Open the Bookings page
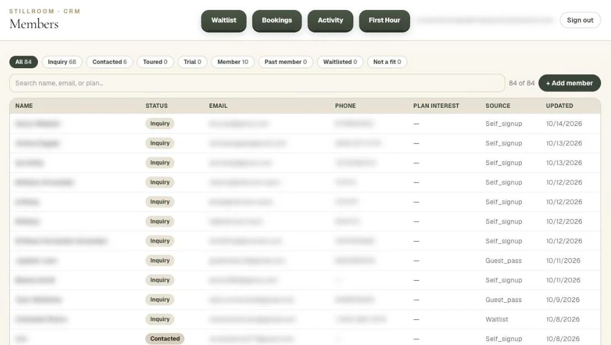611x345 pixels. [x=277, y=20]
